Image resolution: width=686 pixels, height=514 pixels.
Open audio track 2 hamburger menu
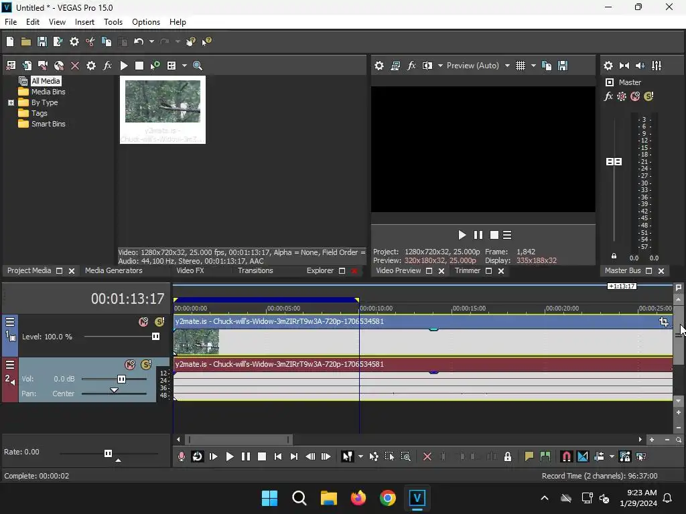10,365
